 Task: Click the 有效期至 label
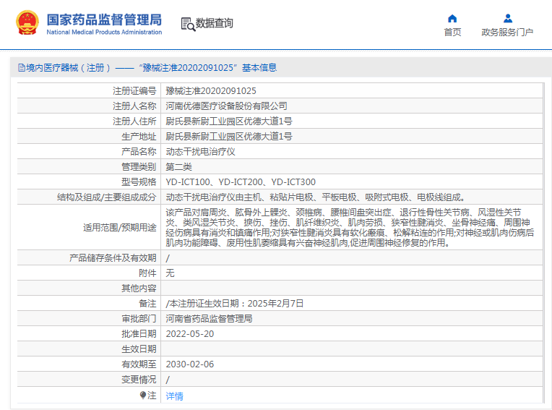139,364
